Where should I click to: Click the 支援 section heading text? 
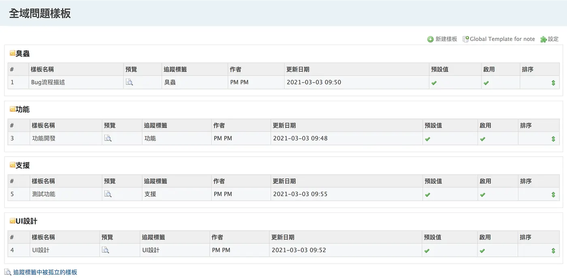tap(23, 165)
